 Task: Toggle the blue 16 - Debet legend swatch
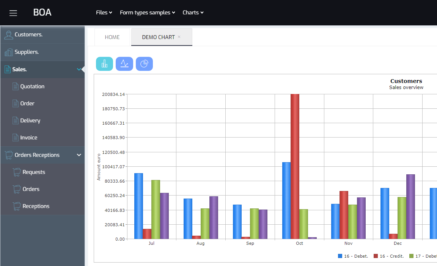point(340,256)
